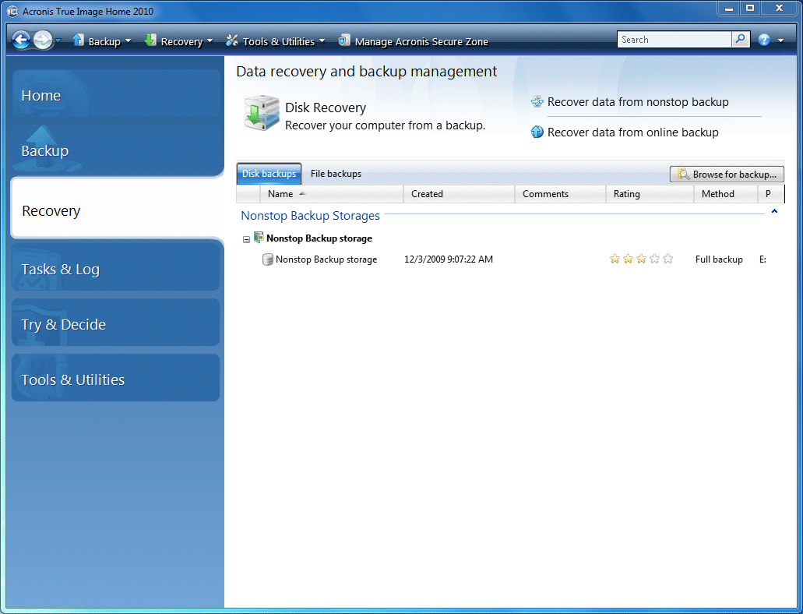Image resolution: width=803 pixels, height=614 pixels.
Task: Sort by Rating column header
Action: [x=650, y=194]
